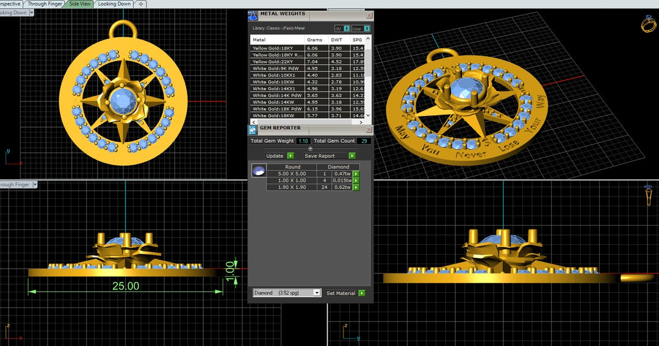Click the Diamond column header in gem table
Screen dimensions: 659x346
338,167
